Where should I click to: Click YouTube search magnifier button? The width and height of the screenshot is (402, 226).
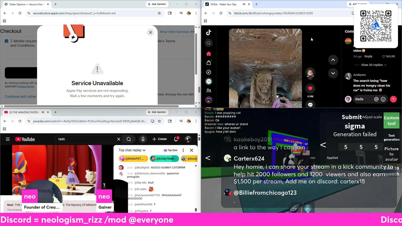[x=129, y=139]
